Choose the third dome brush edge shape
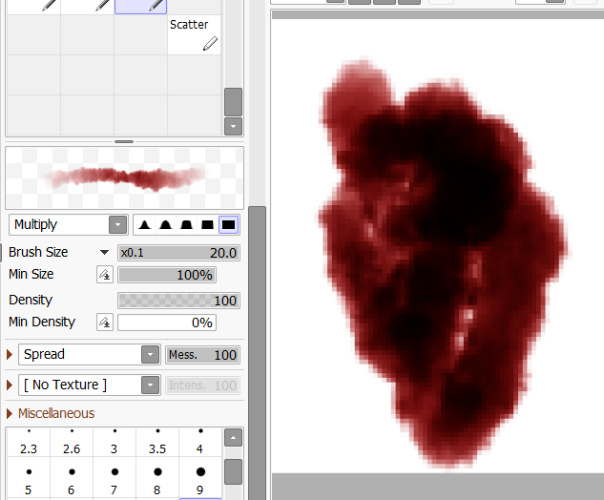604x500 pixels. point(186,224)
